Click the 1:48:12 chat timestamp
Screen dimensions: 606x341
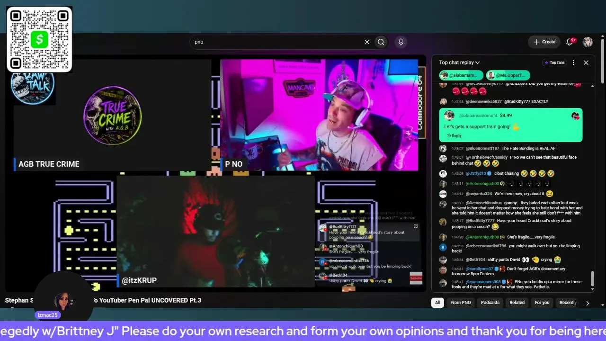(457, 194)
